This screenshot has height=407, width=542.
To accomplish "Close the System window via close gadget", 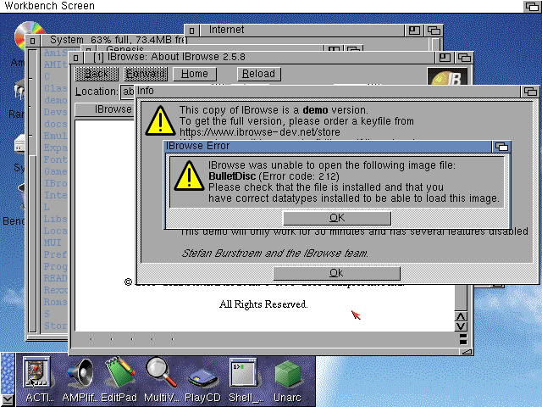I will [32, 41].
